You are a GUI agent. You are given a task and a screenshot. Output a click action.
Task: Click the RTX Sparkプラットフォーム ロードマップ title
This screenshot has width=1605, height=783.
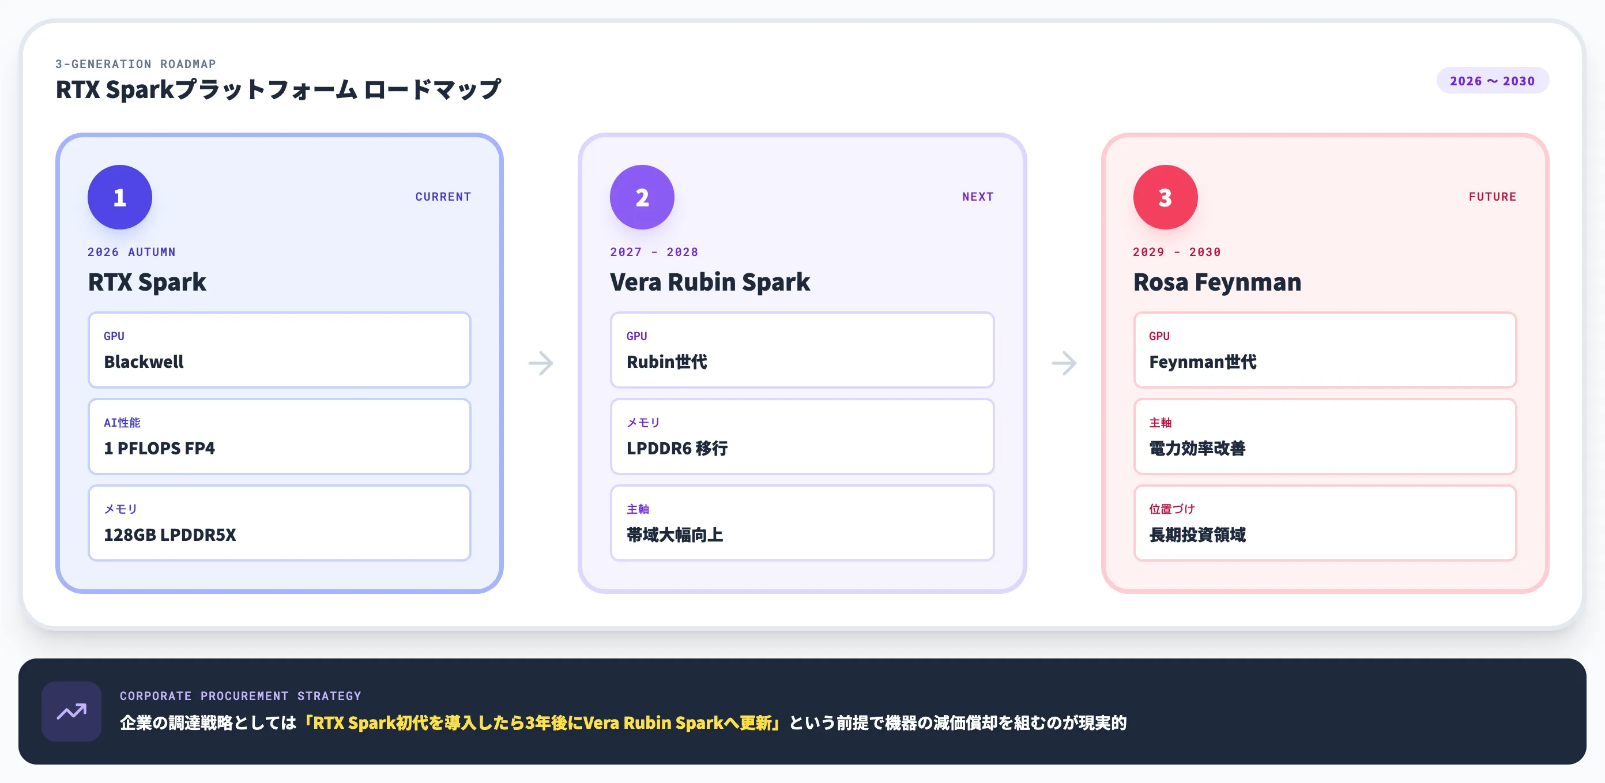pos(278,90)
